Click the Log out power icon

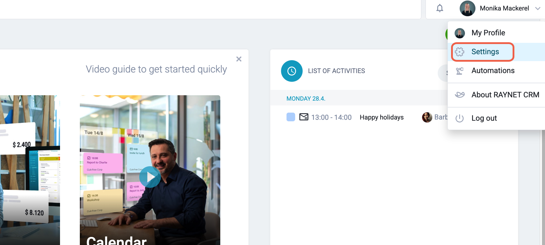tap(459, 118)
